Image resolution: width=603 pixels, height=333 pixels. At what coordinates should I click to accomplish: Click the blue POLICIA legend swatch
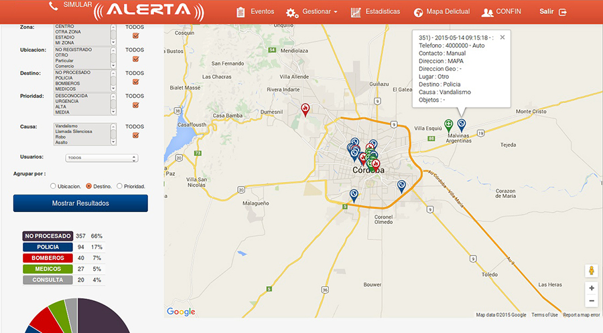click(48, 247)
